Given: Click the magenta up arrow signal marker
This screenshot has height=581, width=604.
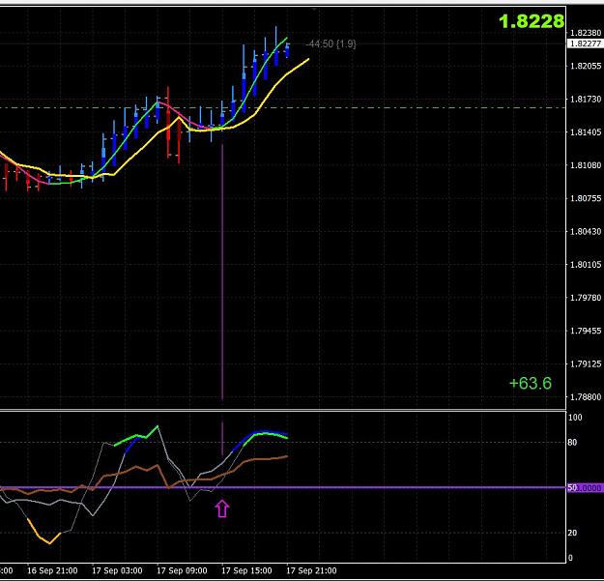Looking at the screenshot, I should [x=222, y=508].
